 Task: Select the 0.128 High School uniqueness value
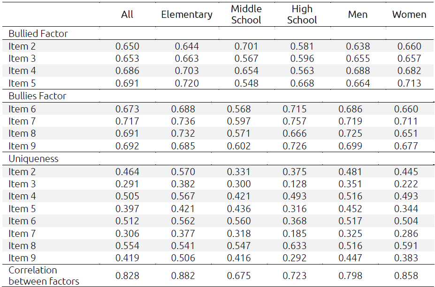295,184
